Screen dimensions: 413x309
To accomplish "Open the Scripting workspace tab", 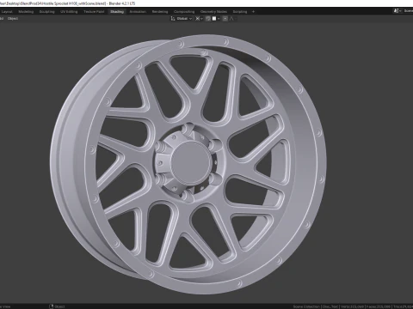I will pos(240,12).
